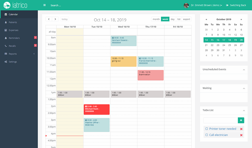Select October 31 in mini calendar

224,50
